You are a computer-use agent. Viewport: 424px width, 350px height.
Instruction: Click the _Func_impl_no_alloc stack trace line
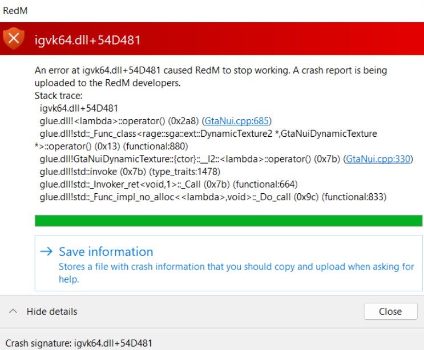213,197
